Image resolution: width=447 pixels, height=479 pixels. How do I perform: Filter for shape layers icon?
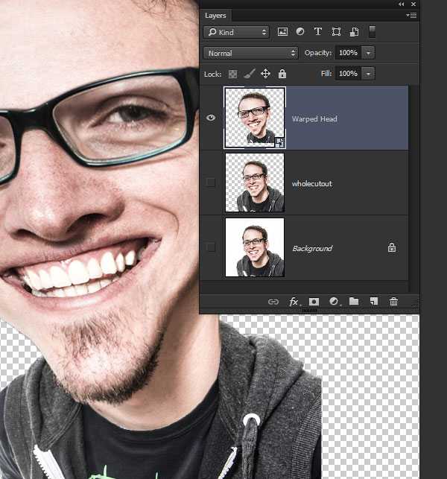[x=336, y=32]
